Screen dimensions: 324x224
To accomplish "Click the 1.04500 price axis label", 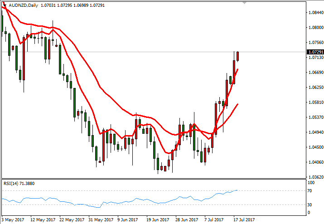I will pos(316,147).
